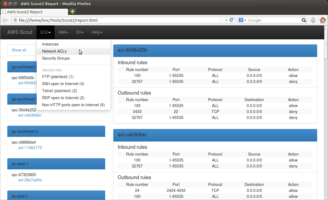Viewport: 328px width, 200px height.
Task: Bookmark this page with the star icon
Action: (221, 20)
